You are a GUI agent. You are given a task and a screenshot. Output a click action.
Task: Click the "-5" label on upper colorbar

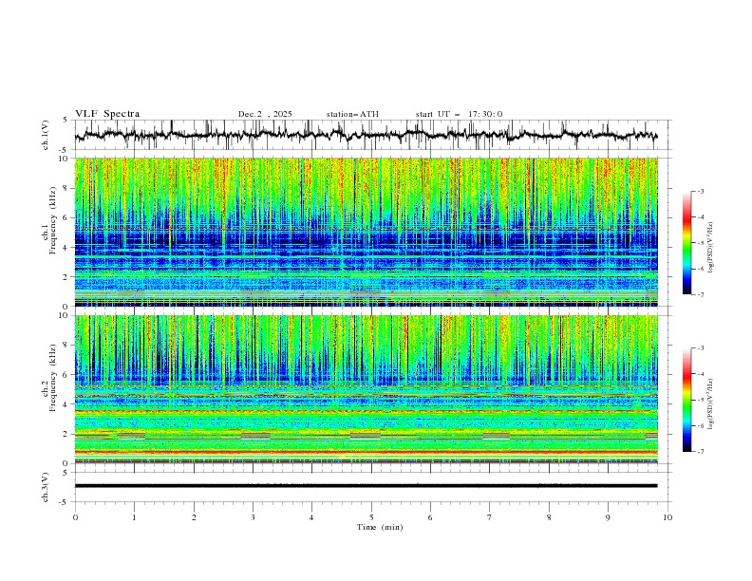point(700,243)
